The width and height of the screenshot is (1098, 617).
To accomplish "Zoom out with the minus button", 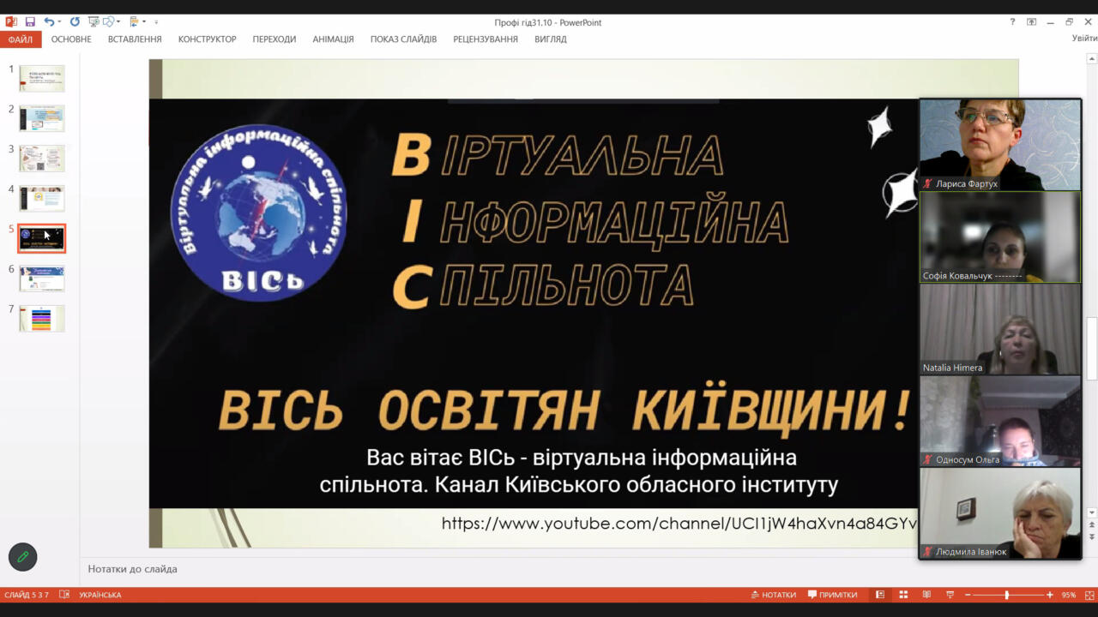I will [x=968, y=595].
